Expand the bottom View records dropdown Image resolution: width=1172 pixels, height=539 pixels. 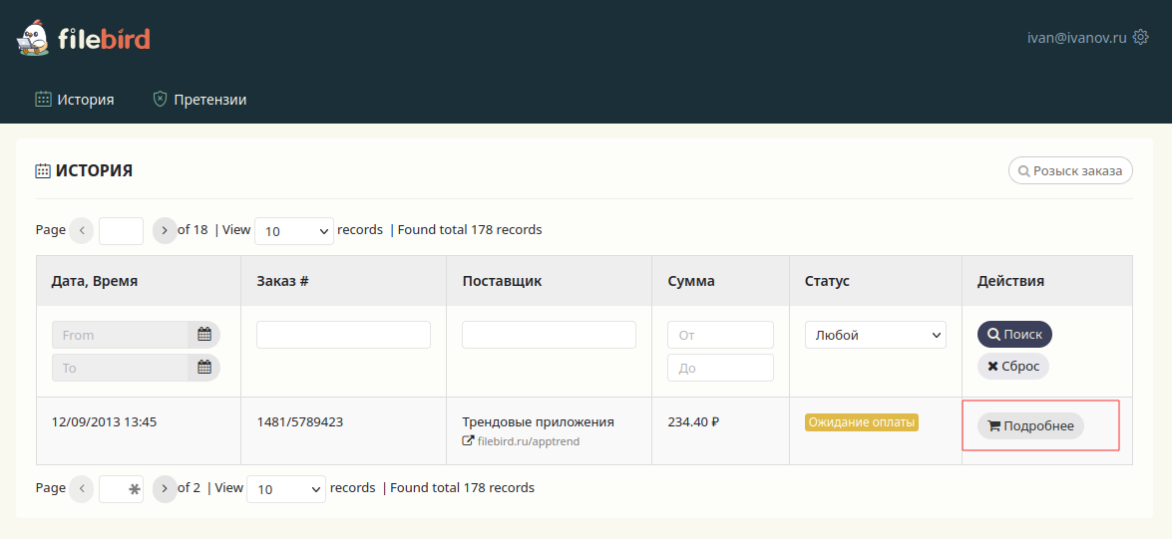pyautogui.click(x=286, y=489)
